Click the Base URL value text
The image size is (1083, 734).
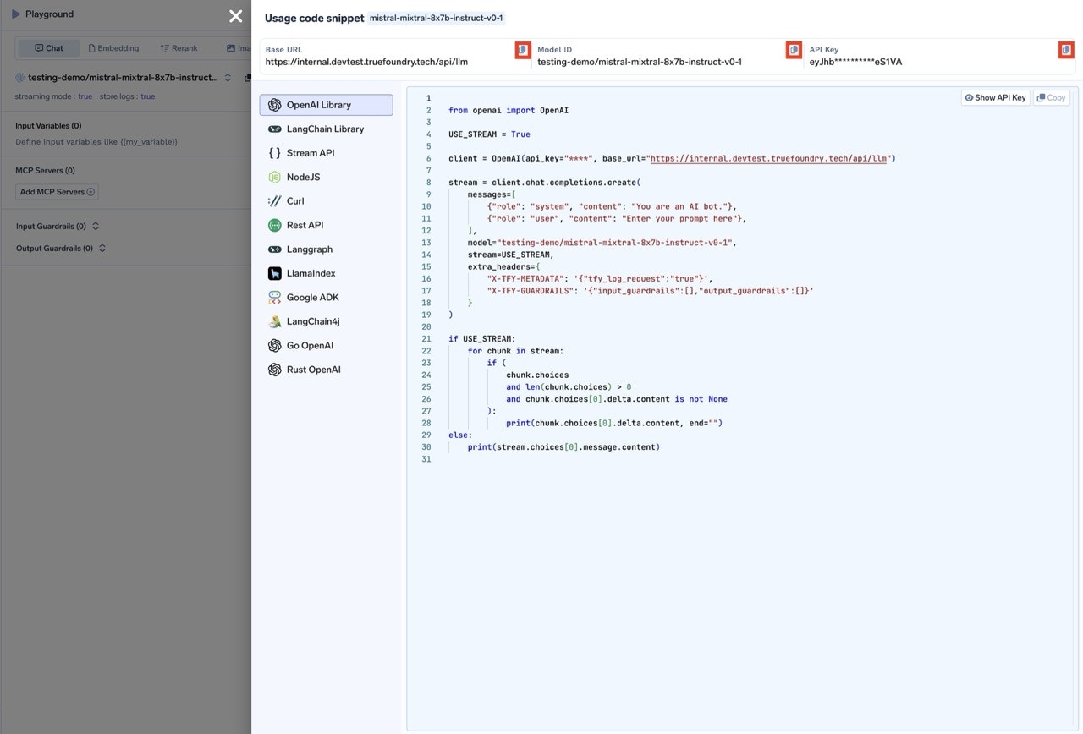[366, 62]
